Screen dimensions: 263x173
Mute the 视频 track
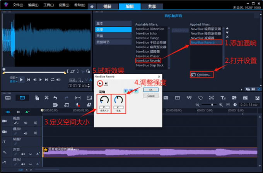(x=25, y=123)
